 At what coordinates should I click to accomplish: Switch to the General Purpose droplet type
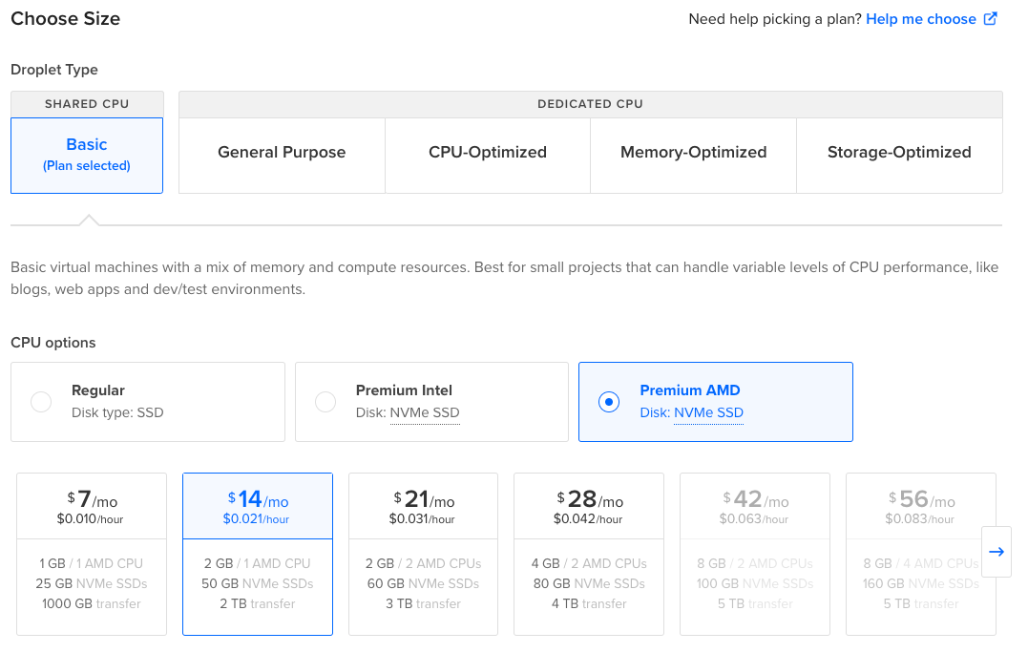pyautogui.click(x=282, y=153)
